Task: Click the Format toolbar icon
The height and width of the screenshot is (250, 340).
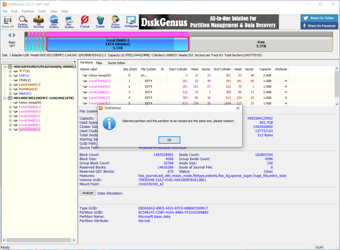Action: pos(85,22)
